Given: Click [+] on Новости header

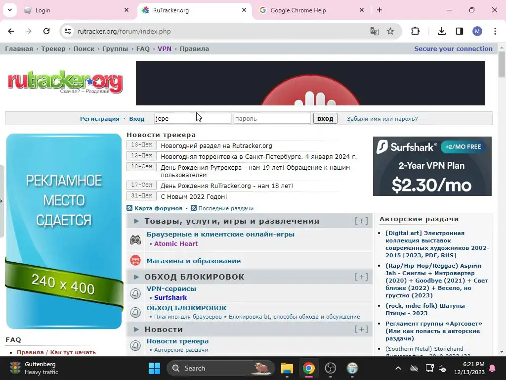Looking at the screenshot, I should coord(361,329).
